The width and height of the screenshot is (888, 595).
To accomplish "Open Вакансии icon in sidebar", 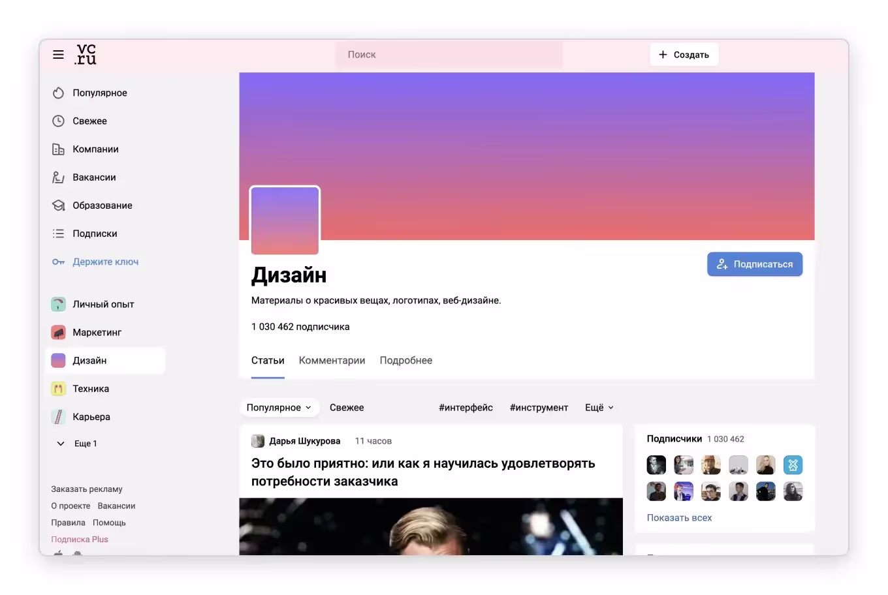I will 58,177.
